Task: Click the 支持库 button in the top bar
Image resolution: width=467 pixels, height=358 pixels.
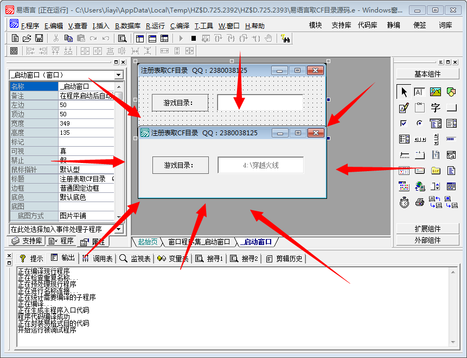Action: [341, 26]
